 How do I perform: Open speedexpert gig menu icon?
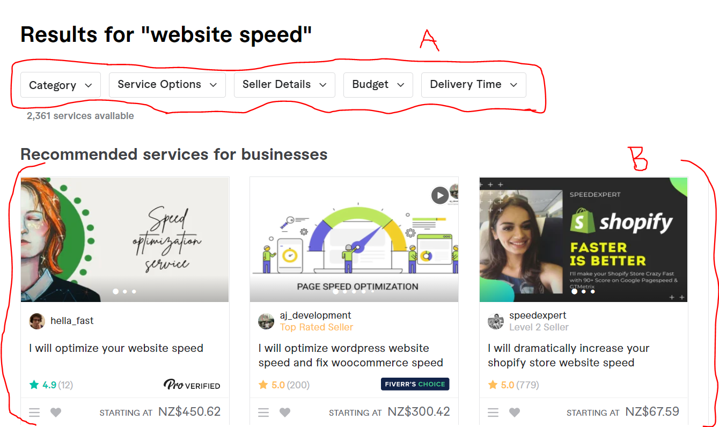tap(493, 413)
